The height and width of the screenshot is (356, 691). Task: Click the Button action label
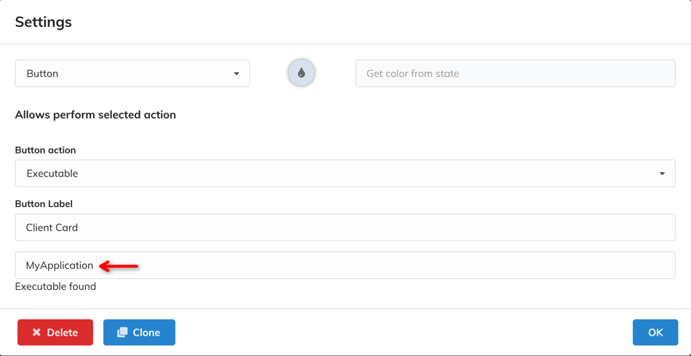click(45, 150)
